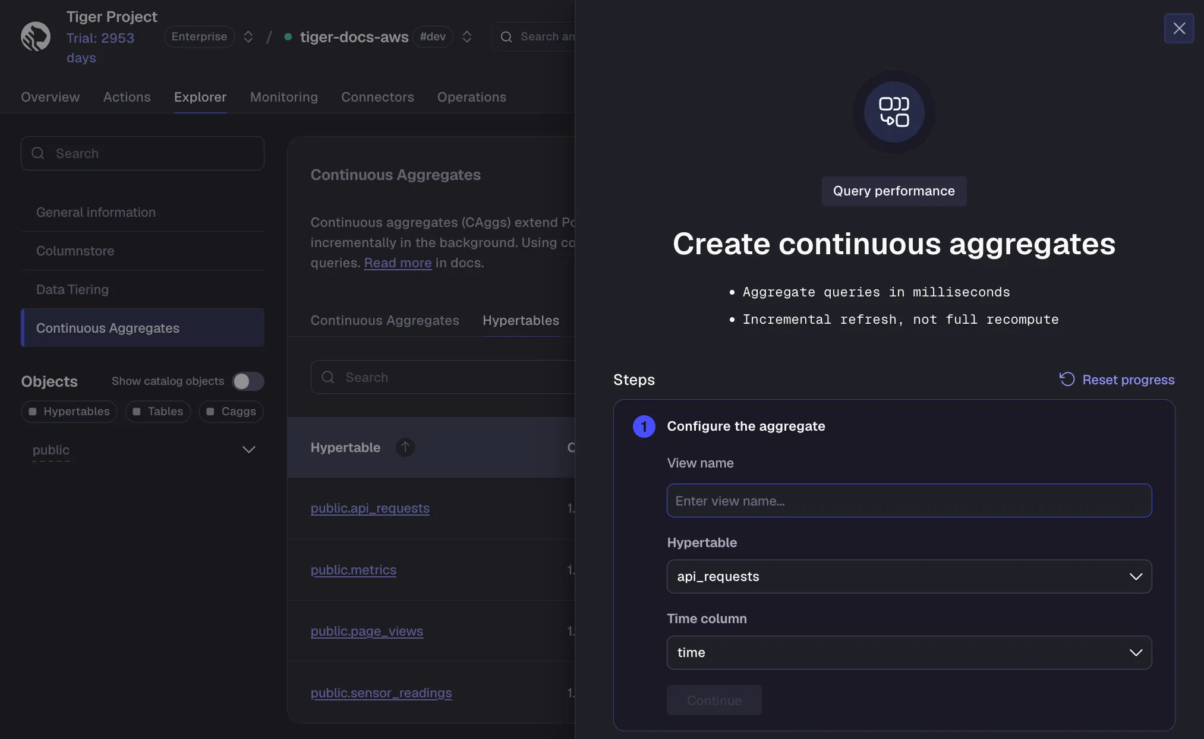Screen dimensions: 1204x739
Task: Toggle the Tables filter chip
Action: click(158, 412)
